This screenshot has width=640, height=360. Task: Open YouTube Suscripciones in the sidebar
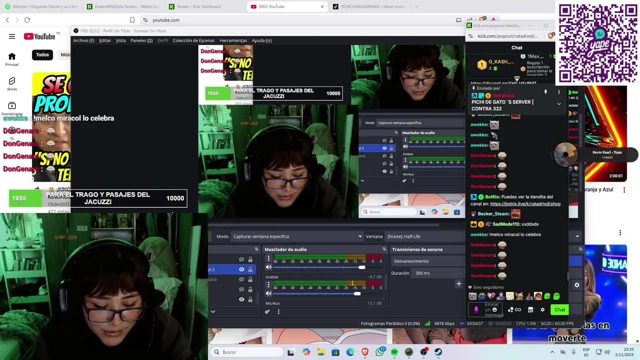(12, 108)
